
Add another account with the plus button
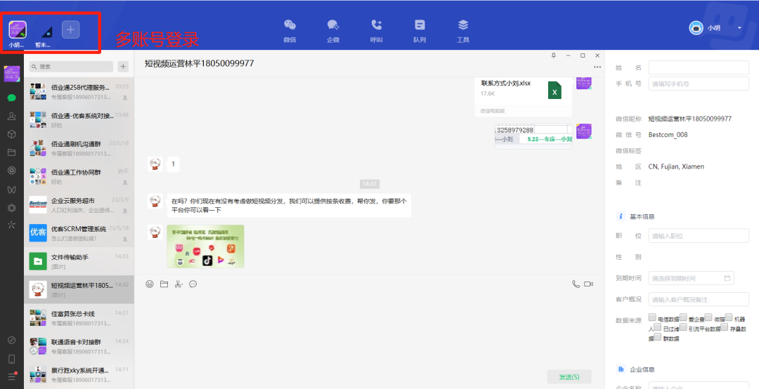71,30
